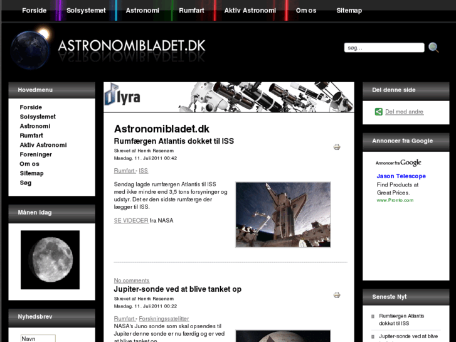This screenshot has height=342, width=456.
Task: Click the SE VIDEOER link
Action: click(x=131, y=221)
